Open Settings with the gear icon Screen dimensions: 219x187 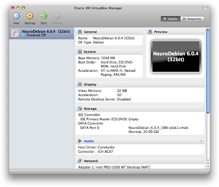pyautogui.click(x=30, y=16)
